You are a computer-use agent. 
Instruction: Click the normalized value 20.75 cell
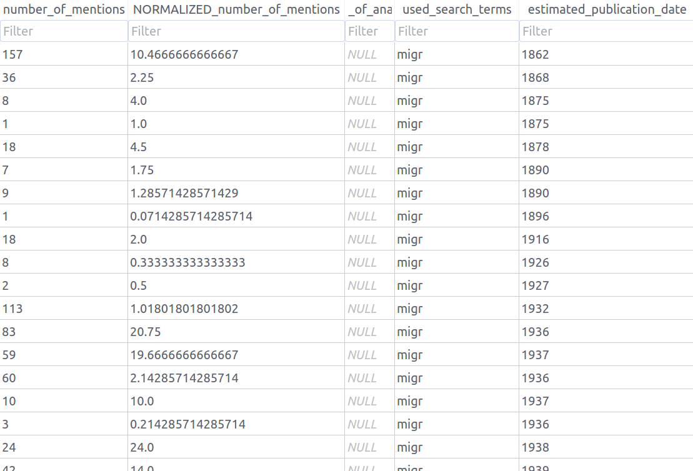pos(236,332)
